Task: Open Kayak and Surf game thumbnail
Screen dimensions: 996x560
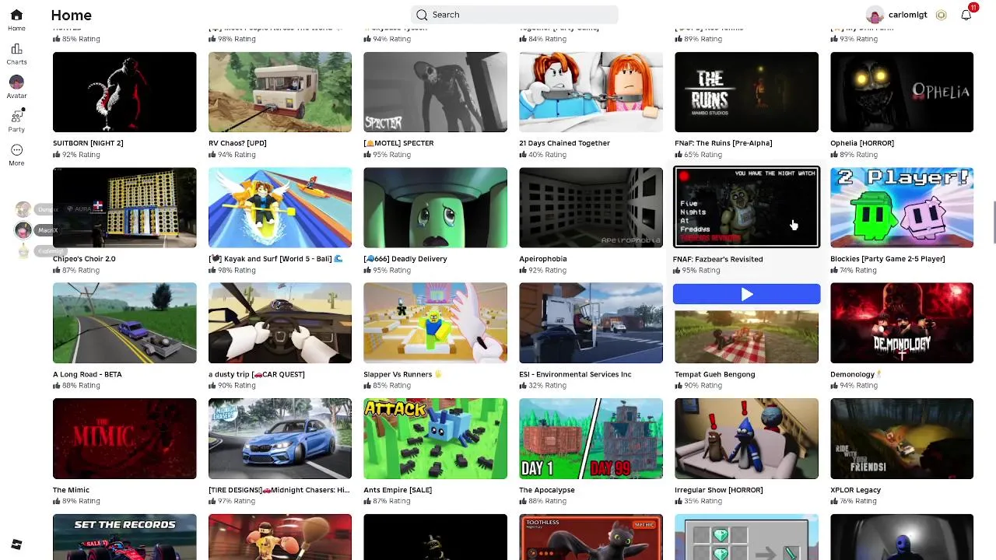Action: (x=280, y=208)
